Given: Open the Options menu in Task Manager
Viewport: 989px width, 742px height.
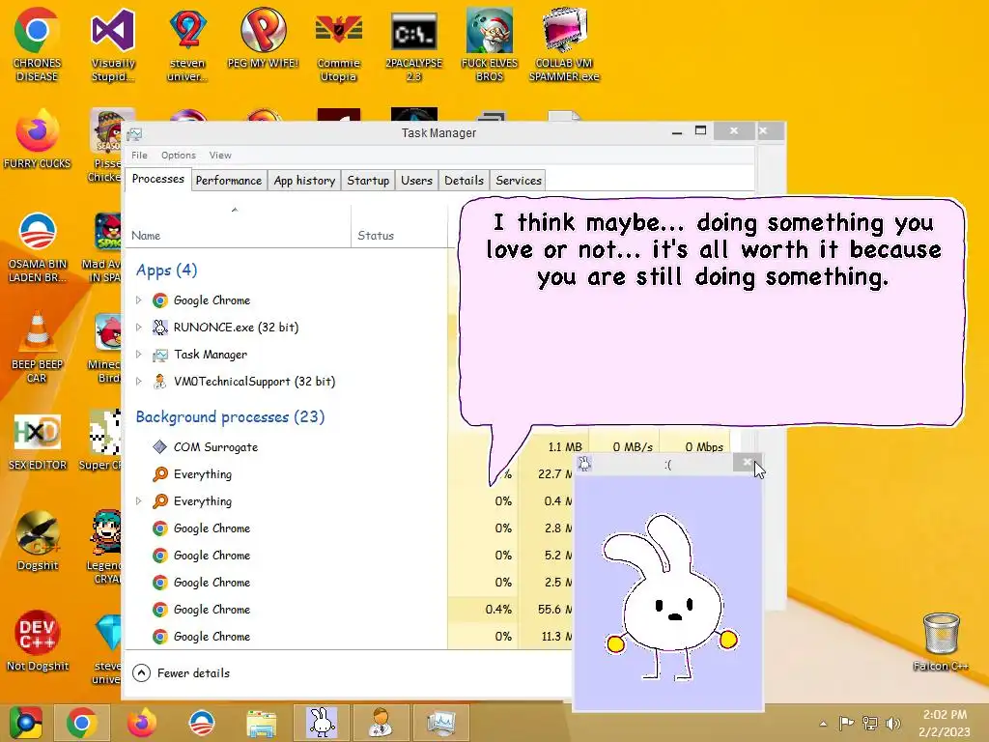Looking at the screenshot, I should [x=178, y=156].
